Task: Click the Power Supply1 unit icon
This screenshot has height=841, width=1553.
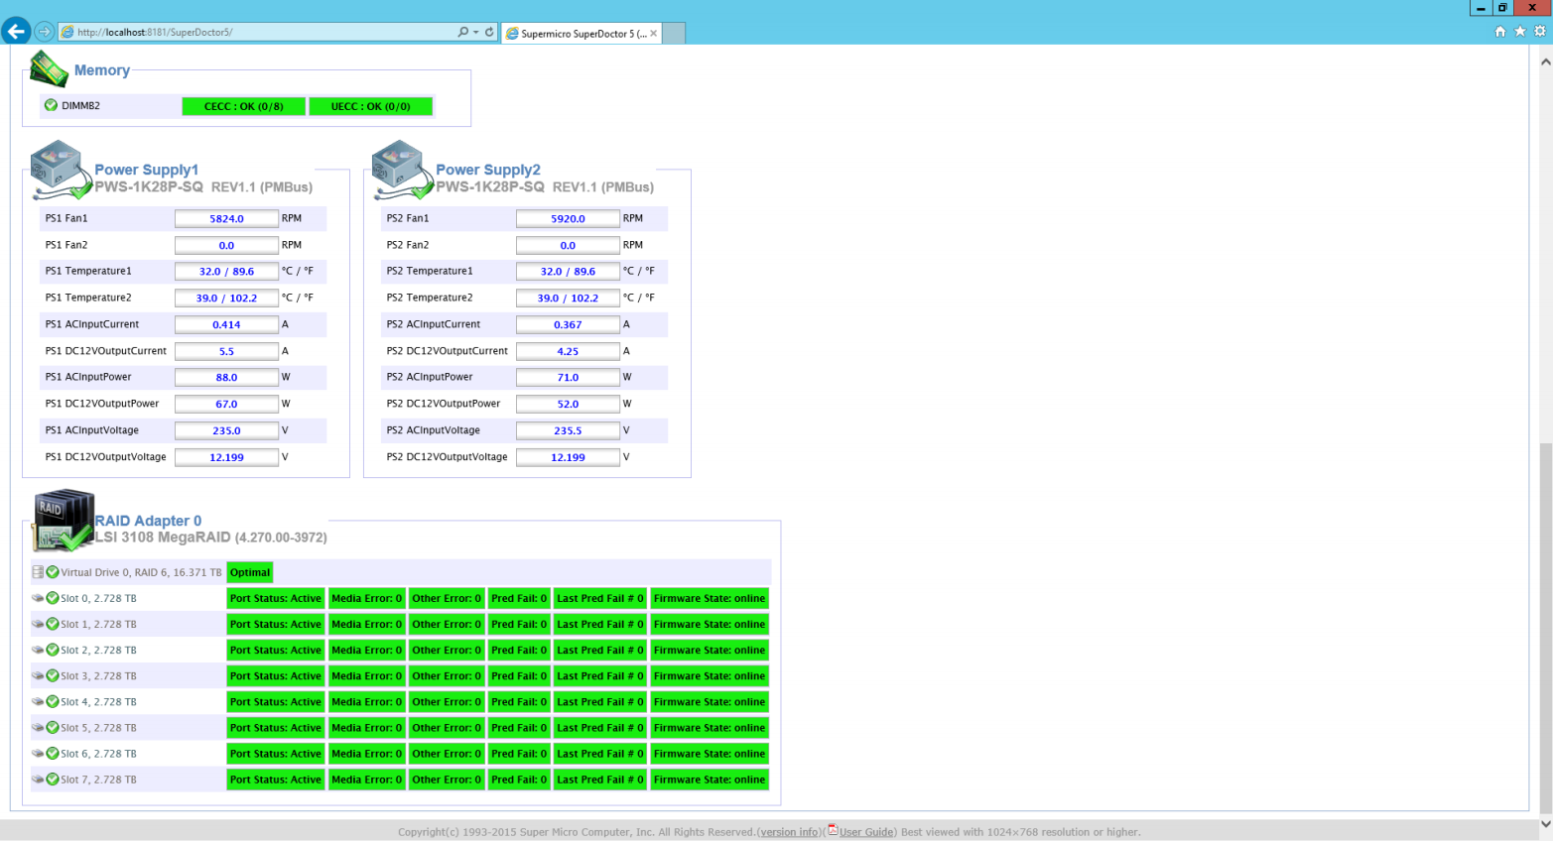Action: pos(60,170)
